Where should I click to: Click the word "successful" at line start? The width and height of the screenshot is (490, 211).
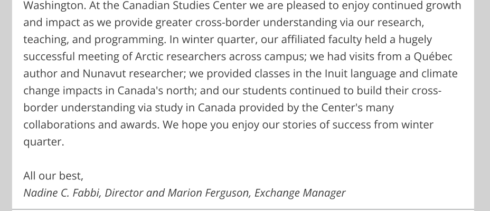coord(50,56)
